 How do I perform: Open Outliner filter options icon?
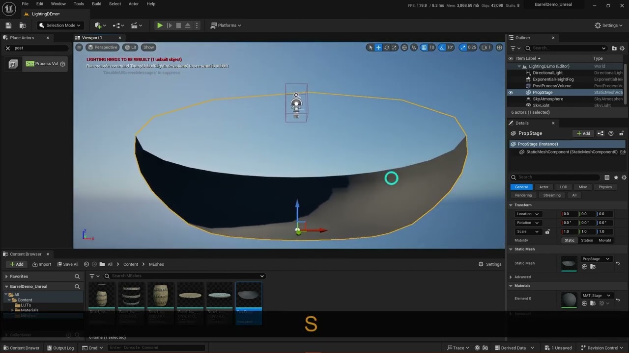[514, 48]
